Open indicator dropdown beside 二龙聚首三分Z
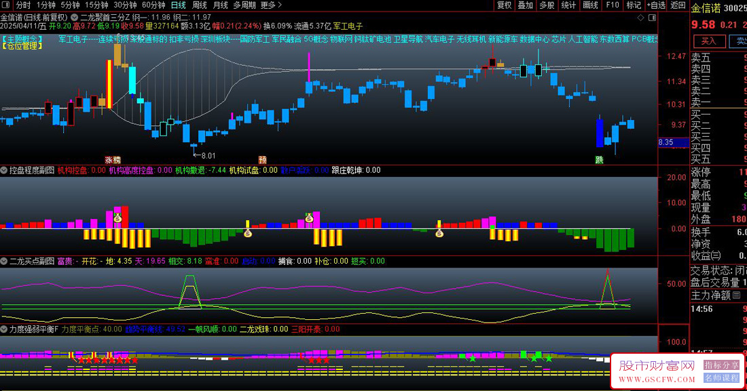Image resolution: width=747 pixels, height=391 pixels. click(x=74, y=17)
